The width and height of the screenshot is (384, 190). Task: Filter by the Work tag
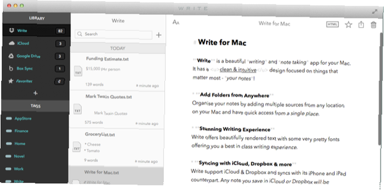click(x=18, y=169)
